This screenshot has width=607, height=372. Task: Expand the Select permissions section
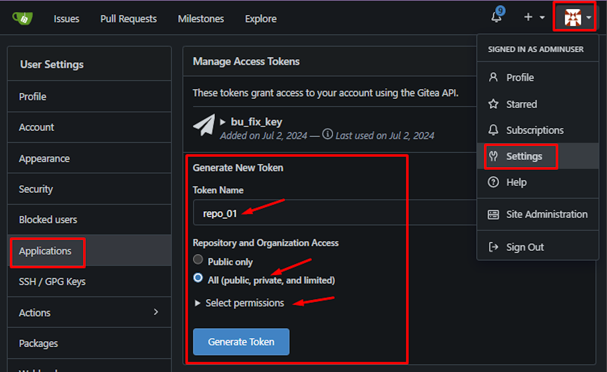coord(197,303)
